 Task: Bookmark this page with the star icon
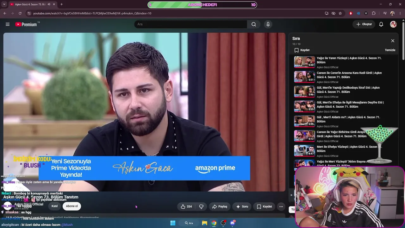pos(340,13)
